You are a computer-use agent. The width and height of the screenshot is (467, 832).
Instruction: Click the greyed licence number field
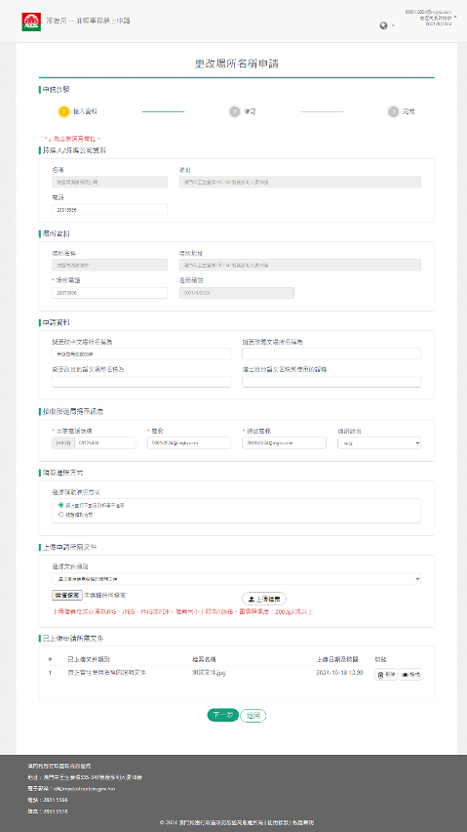(237, 293)
